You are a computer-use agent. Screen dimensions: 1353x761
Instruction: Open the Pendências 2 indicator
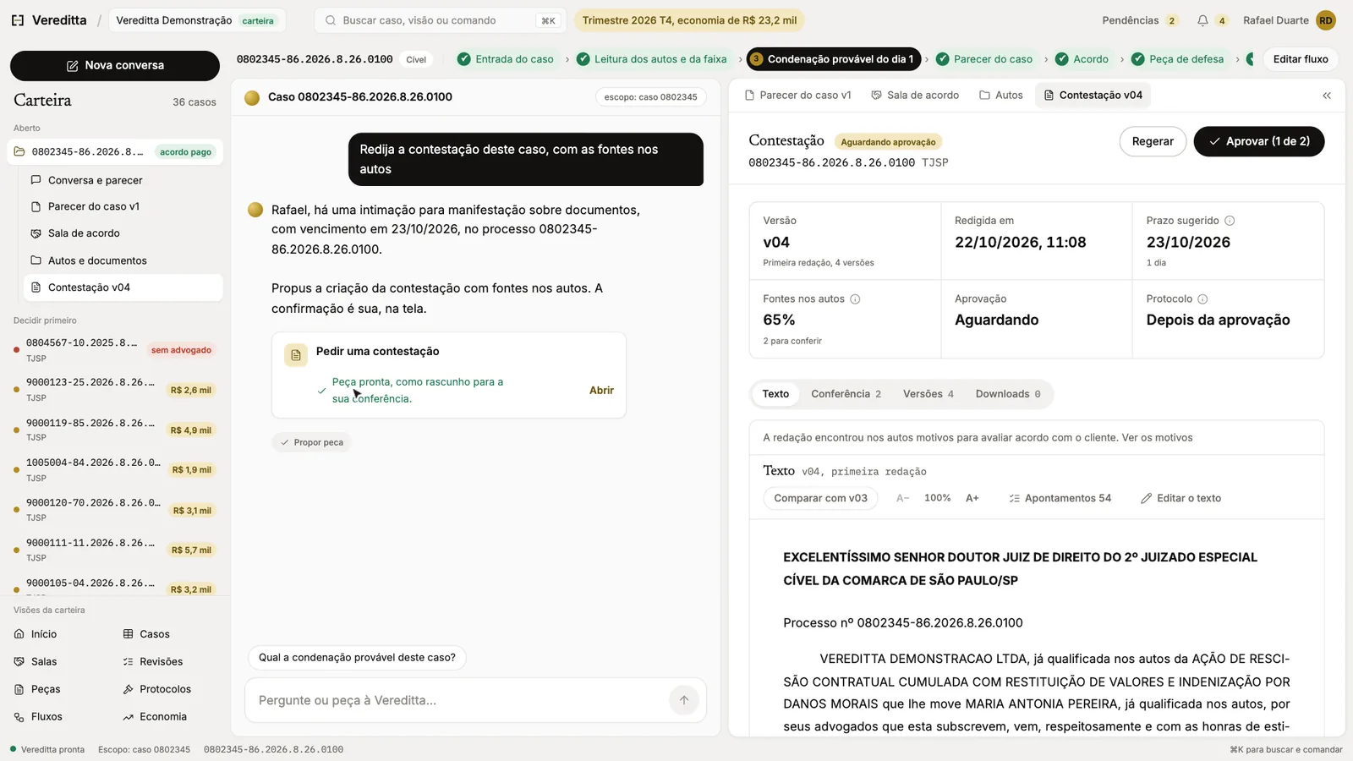1140,20
